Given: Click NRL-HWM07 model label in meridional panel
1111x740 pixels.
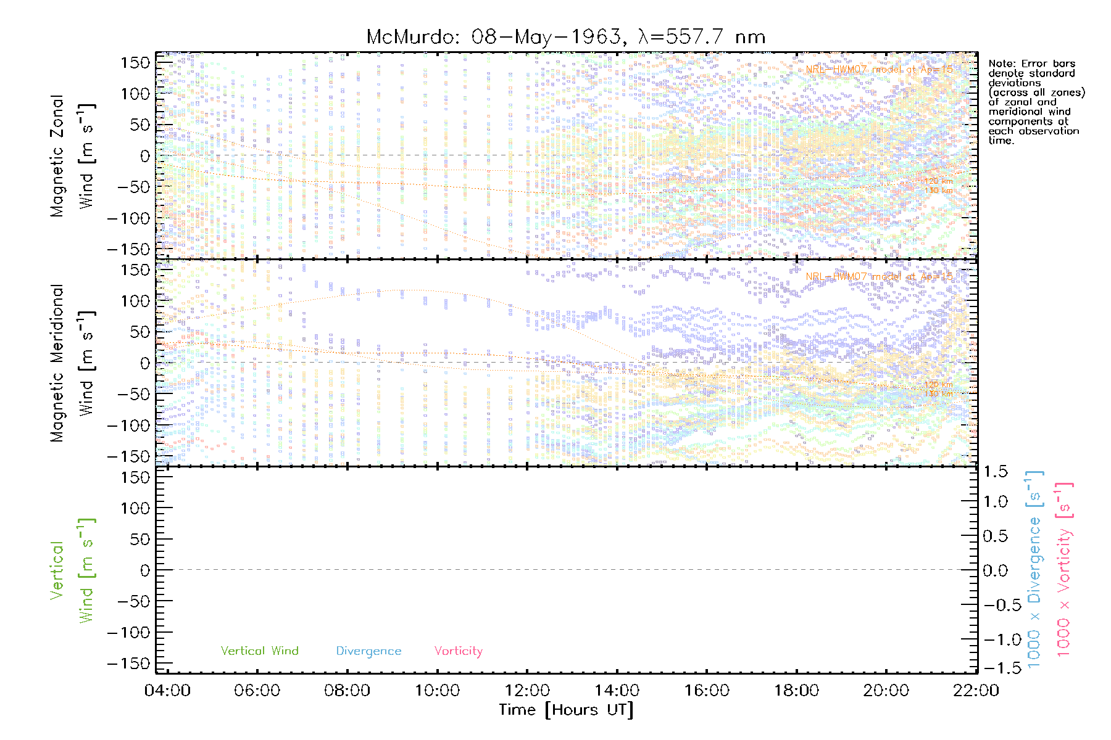Looking at the screenshot, I should (x=879, y=277).
